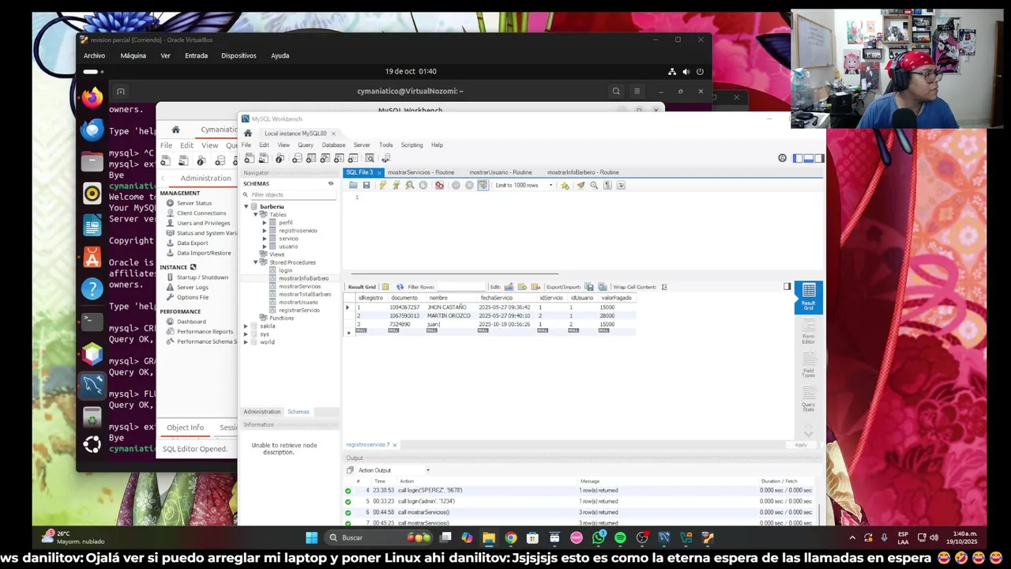Select the mostrarTotalBarbero stored procedure
Viewport: 1011px width, 569px height.
coord(305,294)
